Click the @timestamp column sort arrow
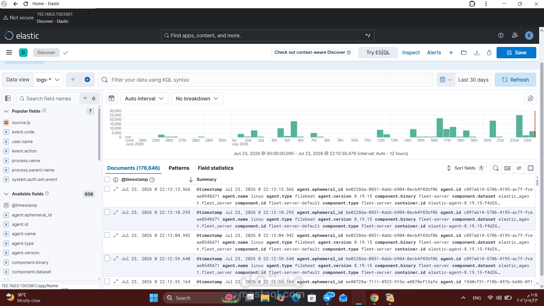 tap(191, 179)
